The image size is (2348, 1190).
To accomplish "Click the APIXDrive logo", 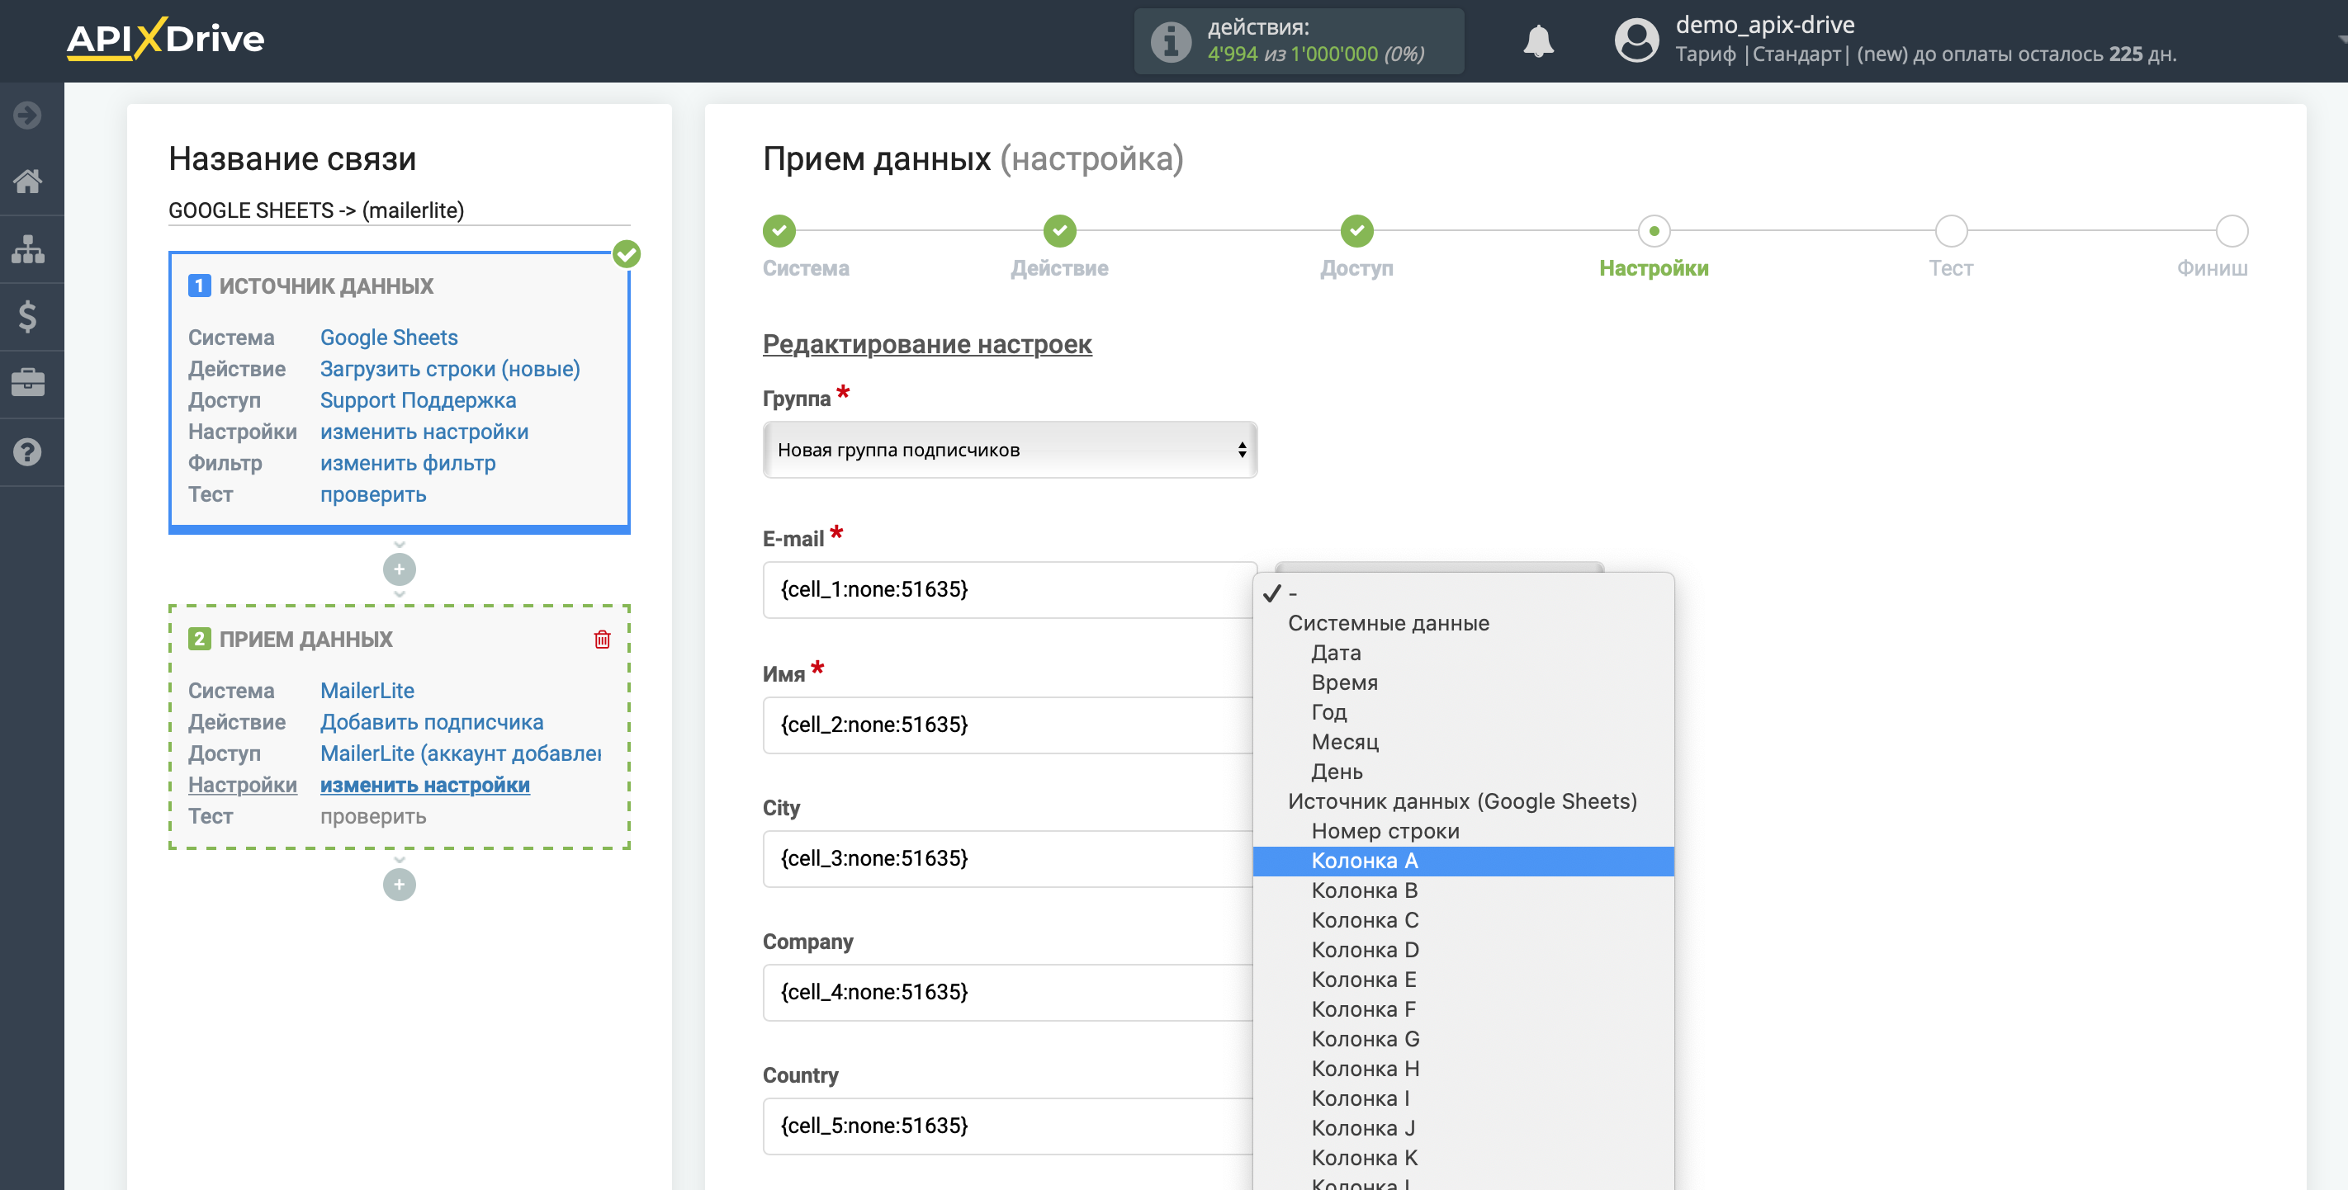I will (x=165, y=39).
